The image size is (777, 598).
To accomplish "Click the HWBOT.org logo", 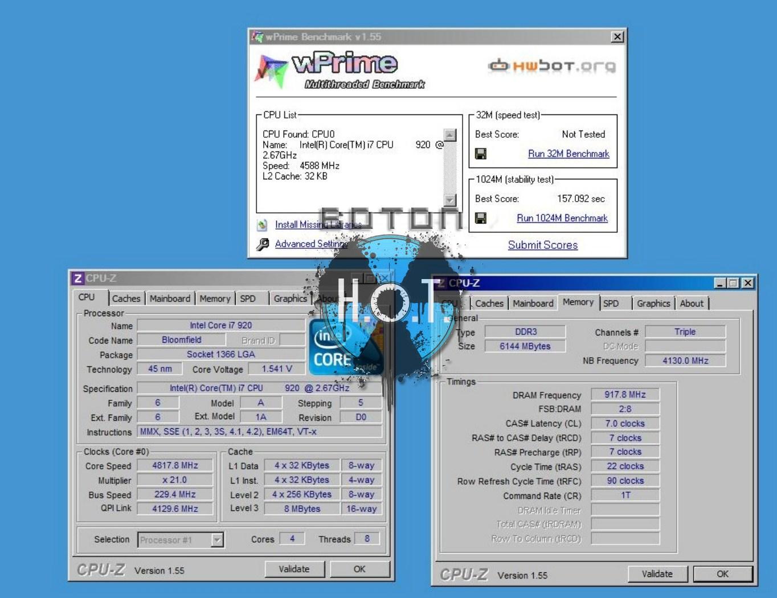I will 552,65.
